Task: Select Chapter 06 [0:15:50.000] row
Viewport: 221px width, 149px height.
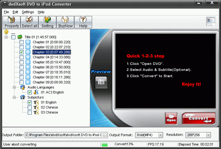Action: (52, 67)
